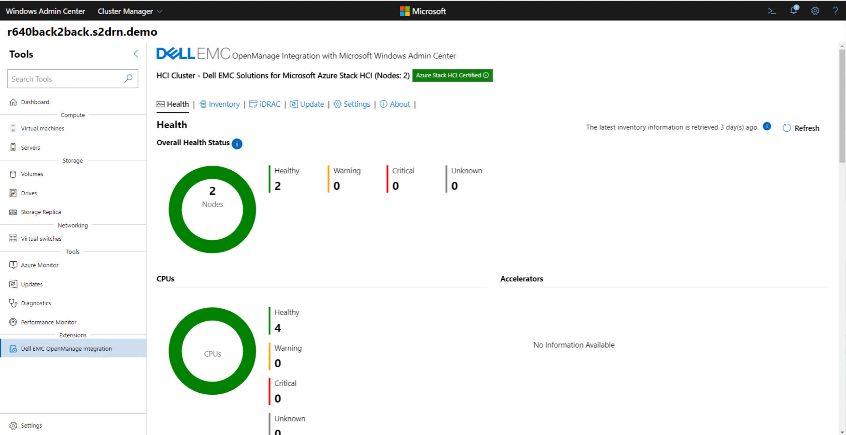This screenshot has width=846, height=435.
Task: Open the PowerShell console icon
Action: point(772,11)
